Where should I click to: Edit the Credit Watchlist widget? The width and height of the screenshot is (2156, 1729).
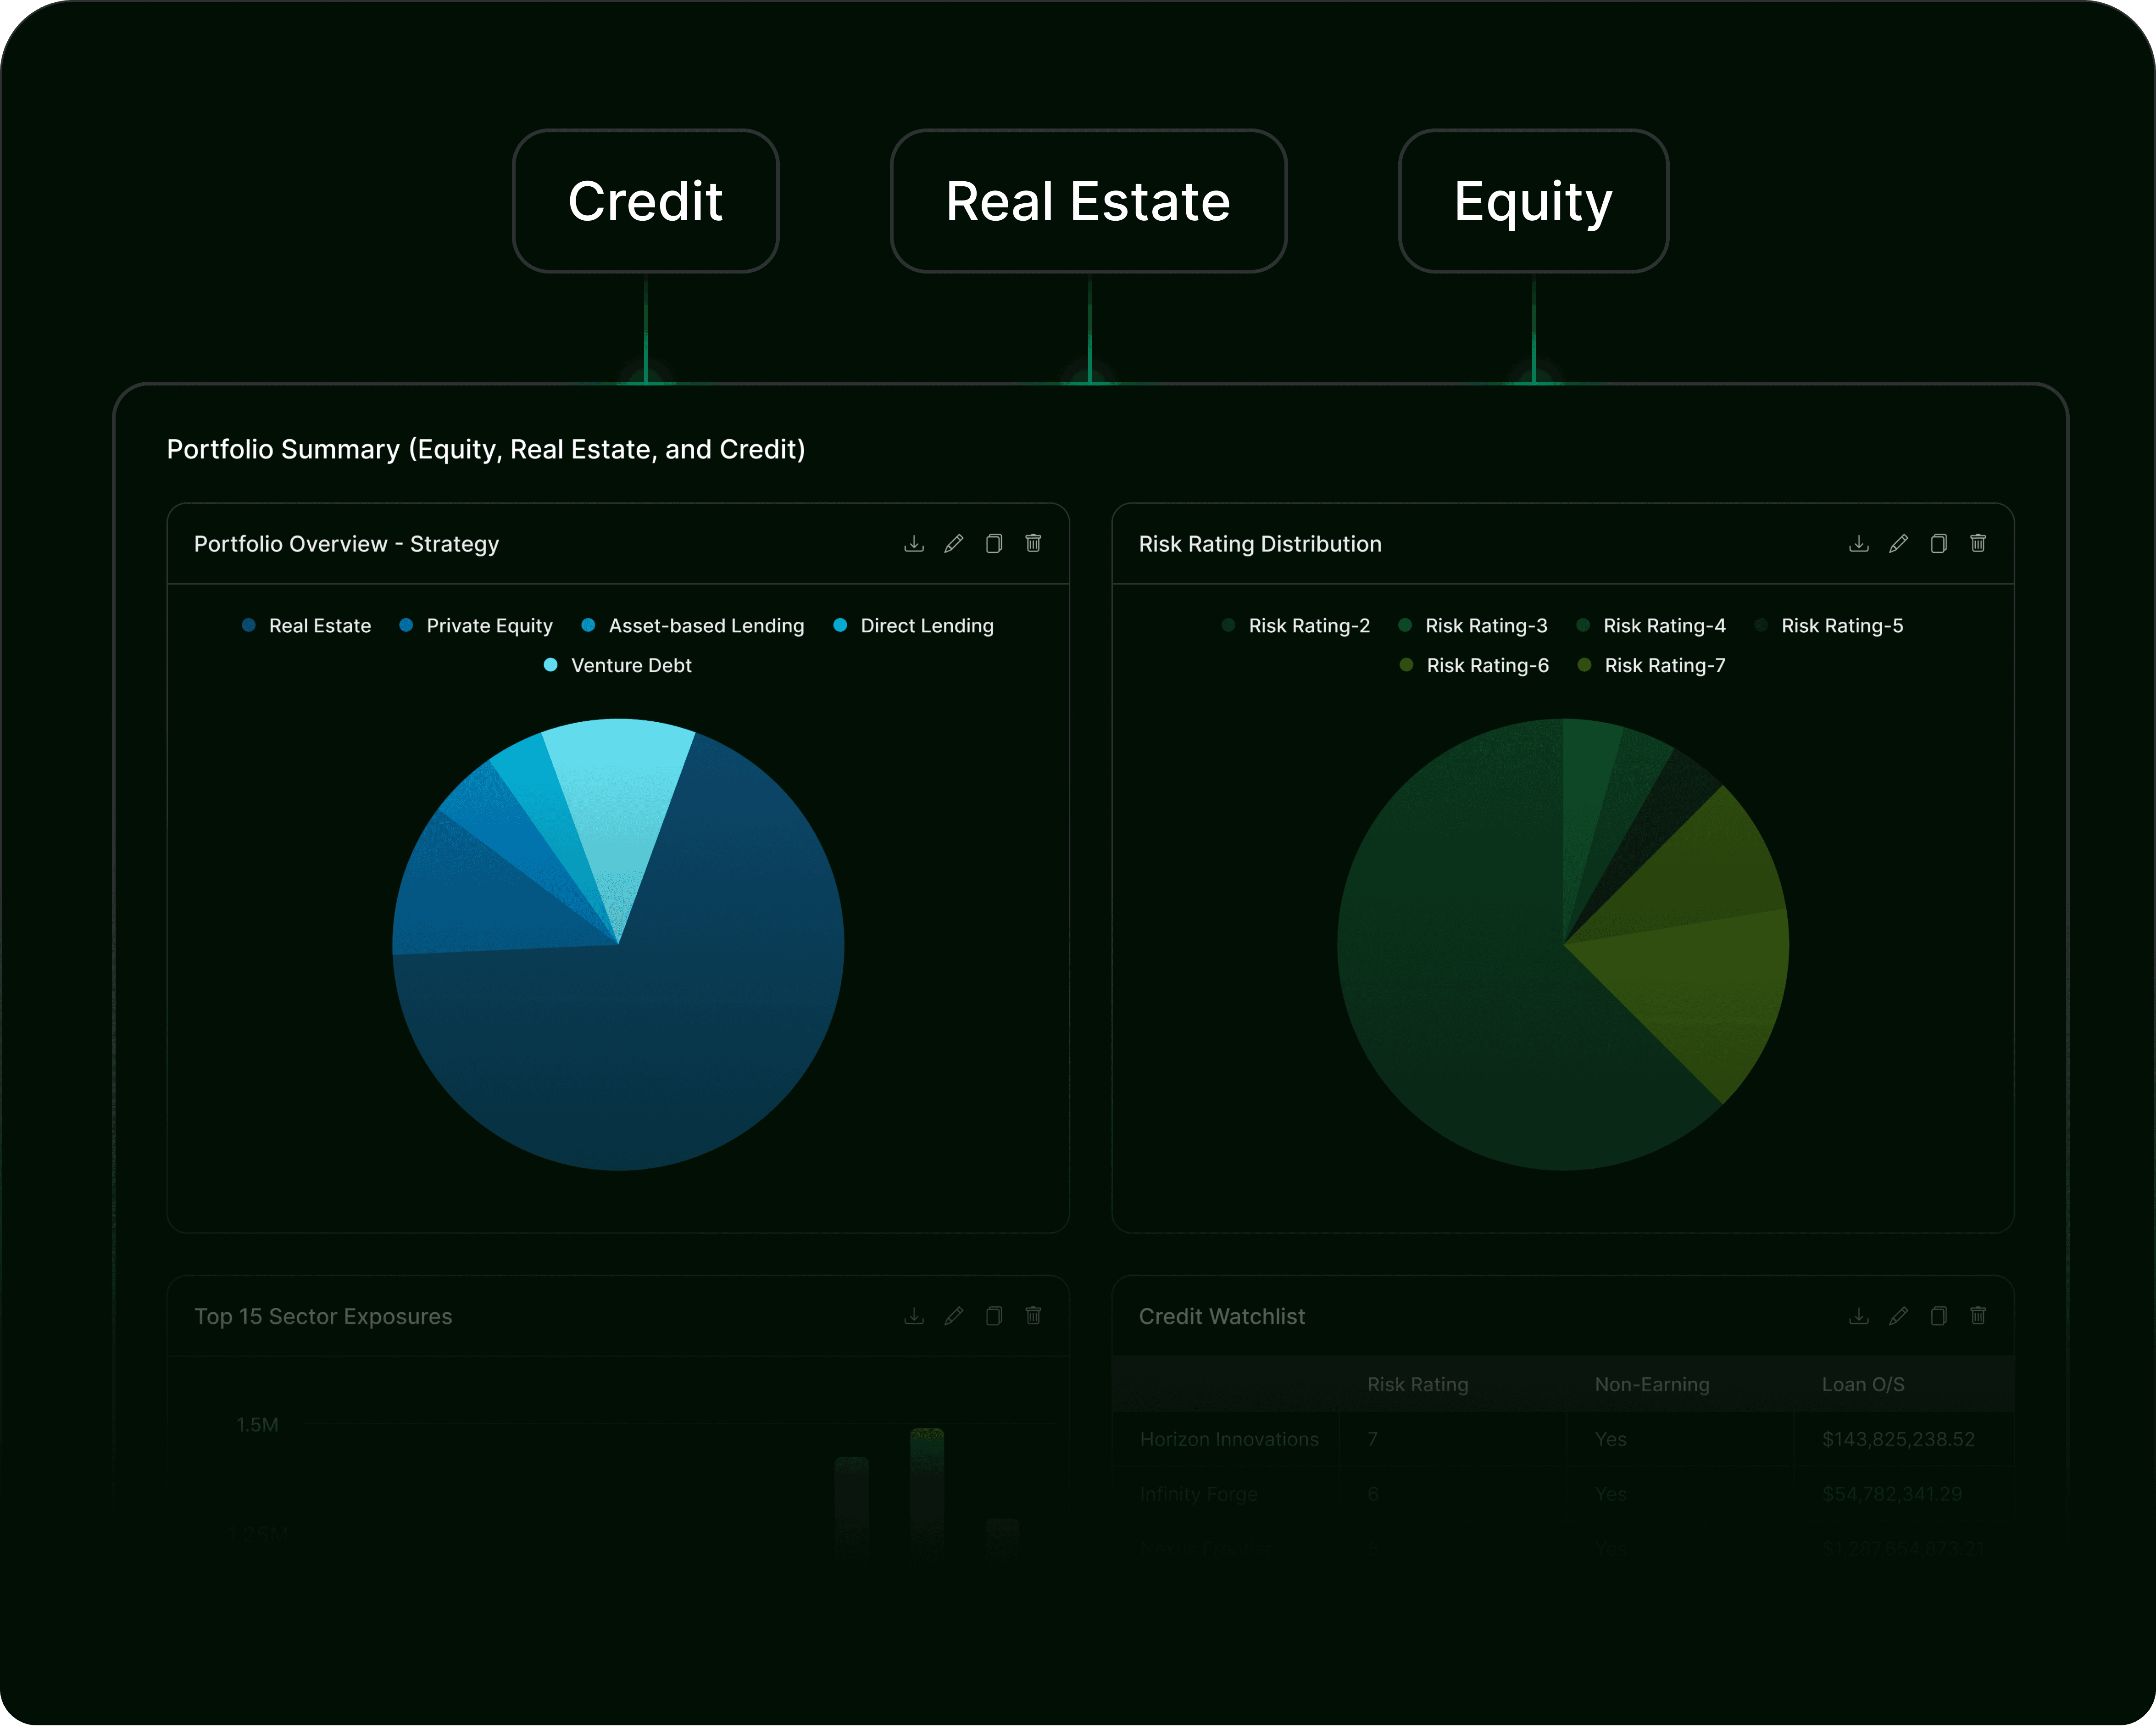pyautogui.click(x=1898, y=1316)
